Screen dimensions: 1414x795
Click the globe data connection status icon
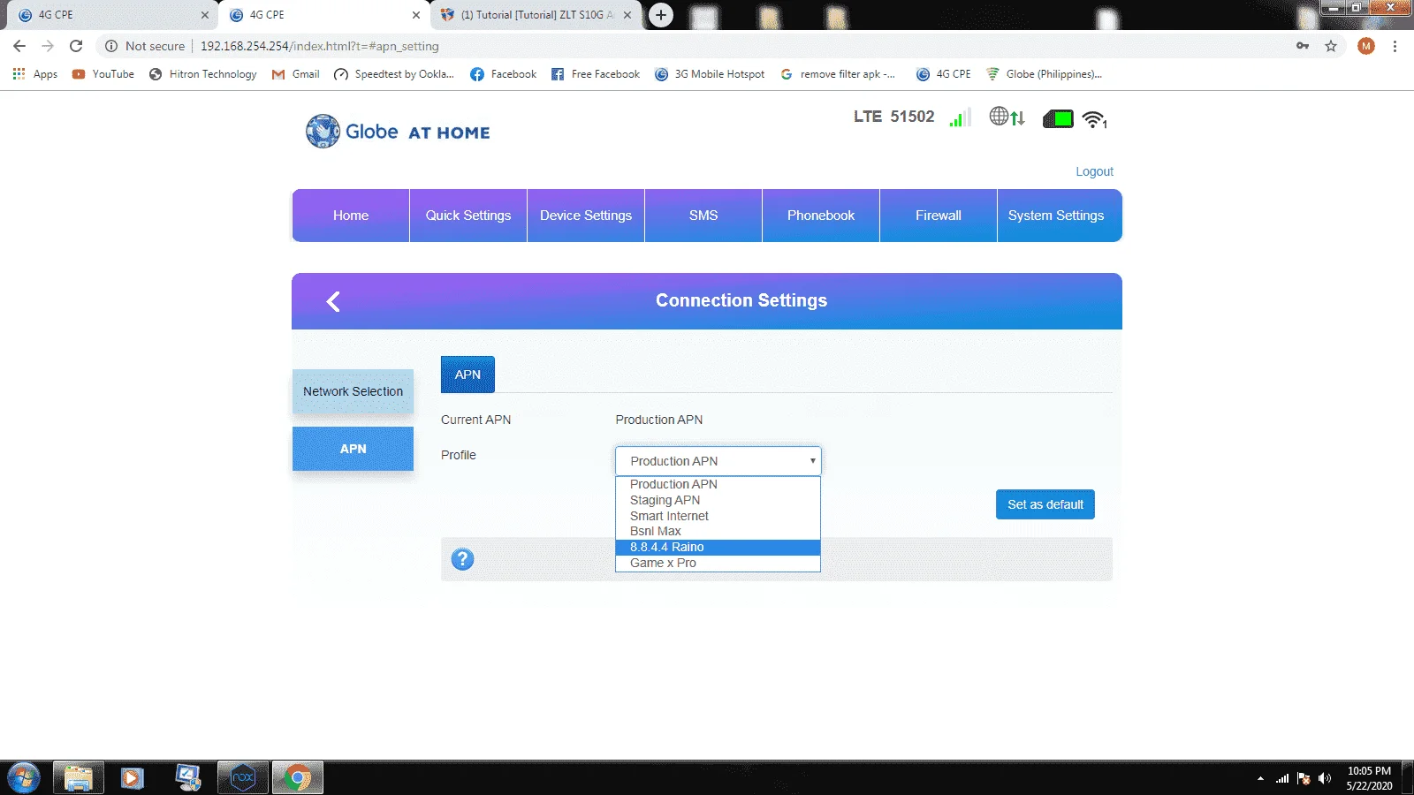click(1007, 117)
